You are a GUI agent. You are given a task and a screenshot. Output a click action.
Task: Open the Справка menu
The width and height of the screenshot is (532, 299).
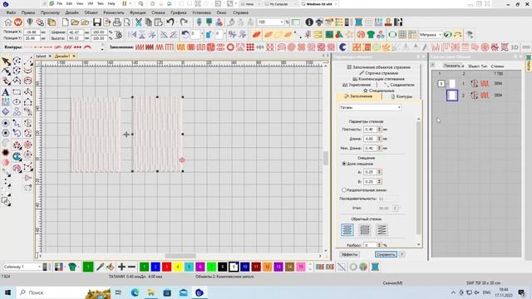click(240, 12)
